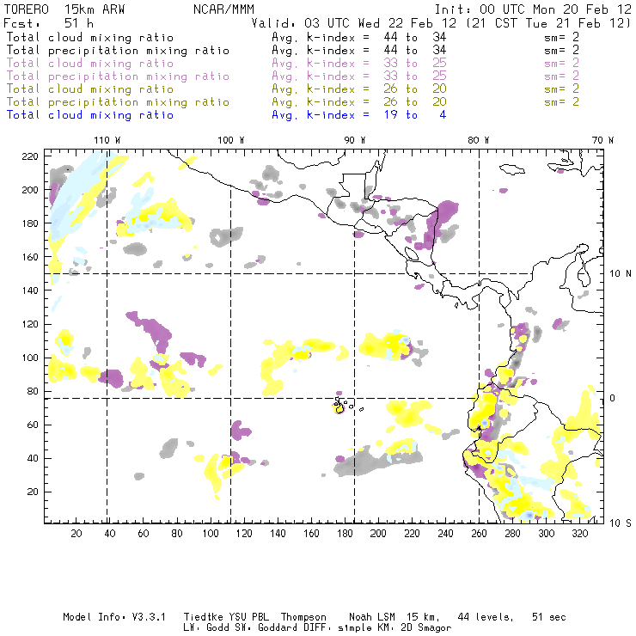Click the "0" equator latitude label
The height and width of the screenshot is (636, 636).
click(612, 398)
